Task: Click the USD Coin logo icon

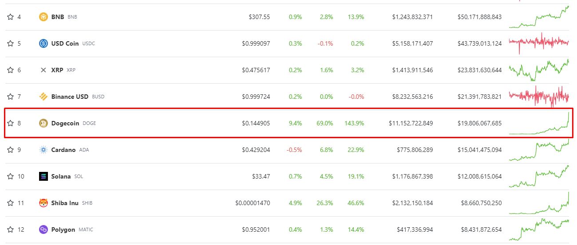Action: click(43, 43)
